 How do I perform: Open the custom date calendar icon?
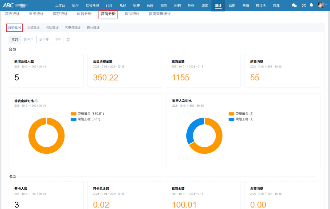(x=68, y=39)
